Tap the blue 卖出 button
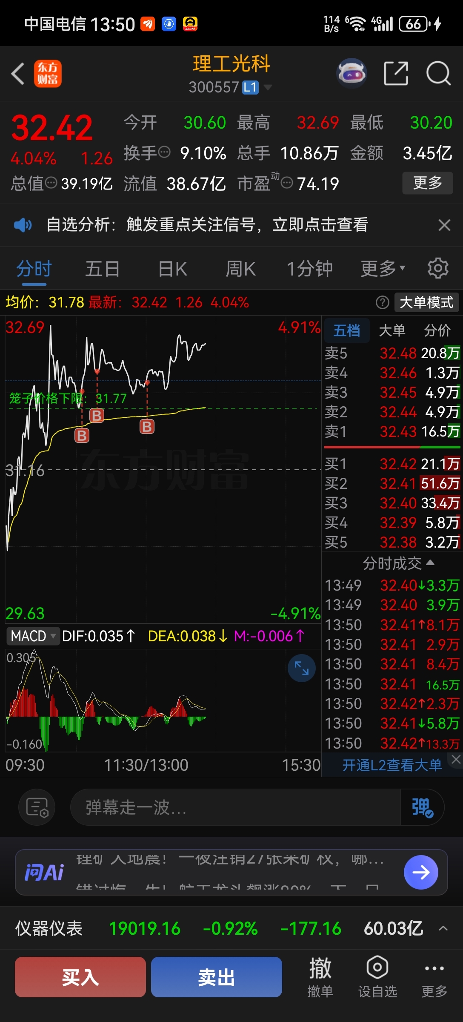This screenshot has width=463, height=1022. point(216,977)
